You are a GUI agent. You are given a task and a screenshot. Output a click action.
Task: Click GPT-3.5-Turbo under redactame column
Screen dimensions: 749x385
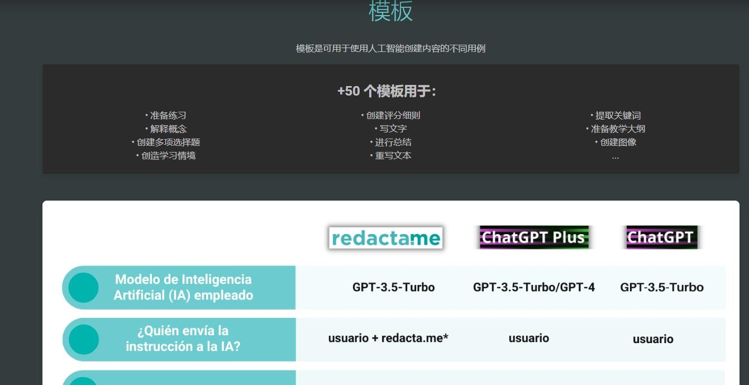[x=393, y=287]
